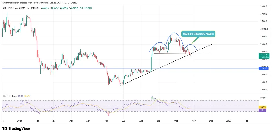Image resolution: width=272 pixels, height=134 pixels.
Task: Click the high value H2,334.9 in header
Action: [54, 8]
